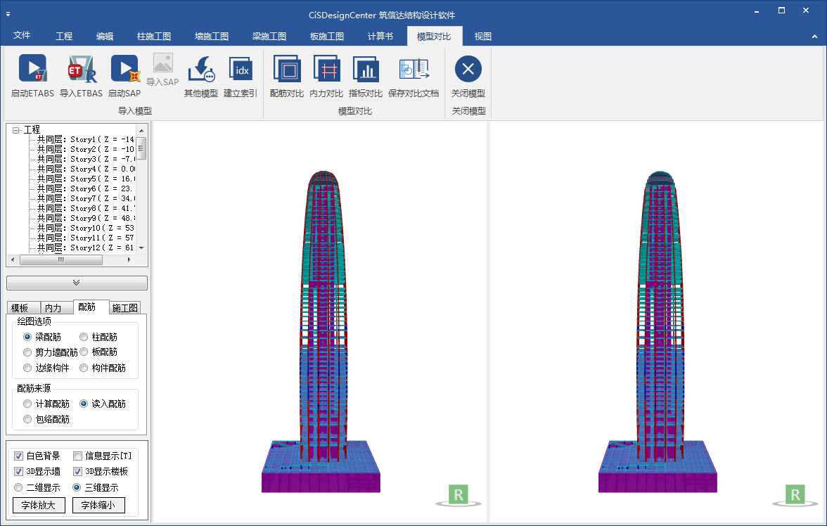Select tree row 共同层: Story4
Image resolution: width=827 pixels, height=526 pixels.
pos(86,169)
